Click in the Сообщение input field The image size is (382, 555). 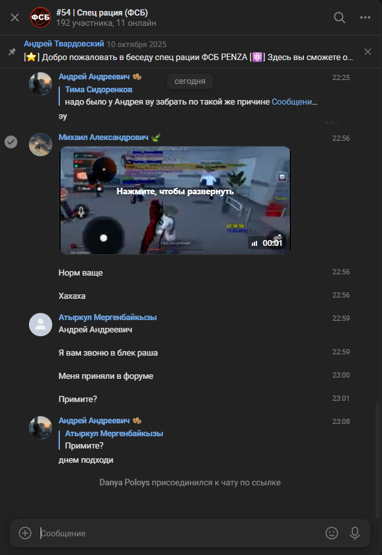coord(180,533)
